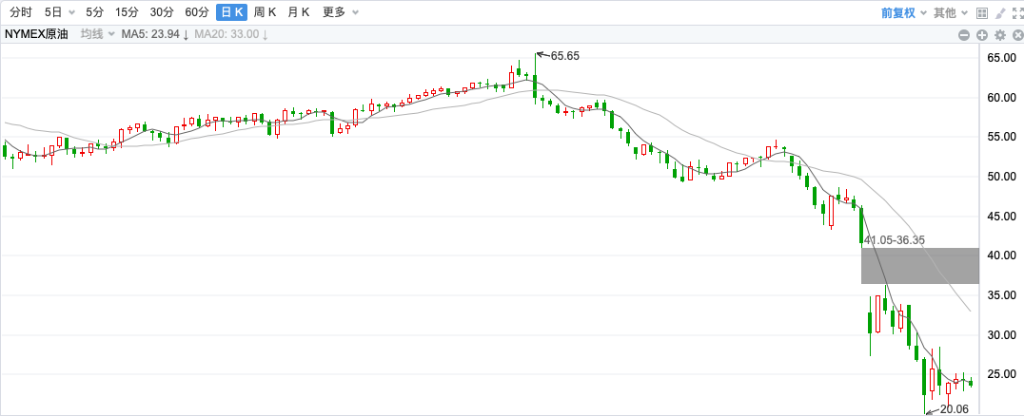Click the 45.00 price axis label
The image size is (1024, 416).
1001,216
